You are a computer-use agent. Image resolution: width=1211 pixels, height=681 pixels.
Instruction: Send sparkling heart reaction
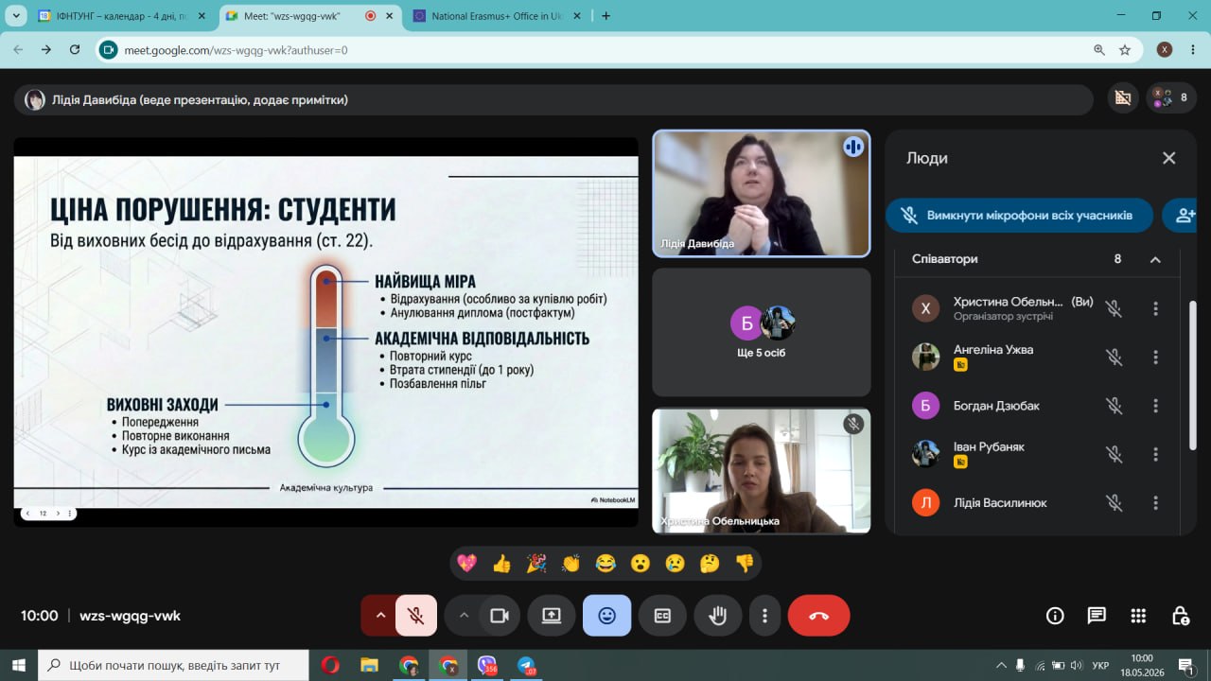coord(466,564)
